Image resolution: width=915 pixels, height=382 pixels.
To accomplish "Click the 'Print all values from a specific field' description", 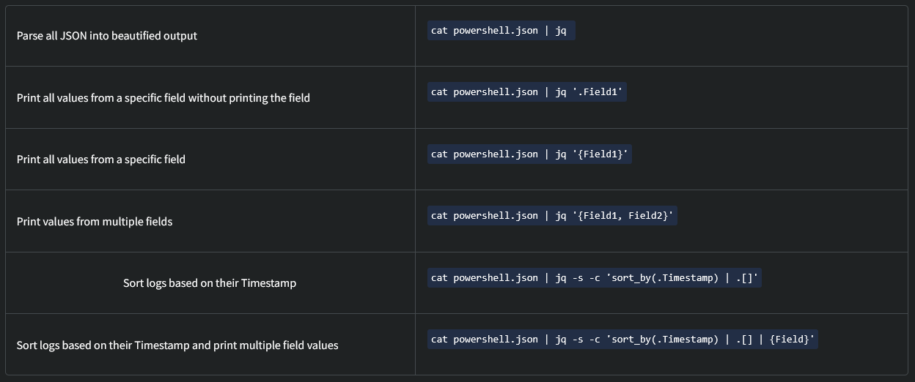I will pos(101,159).
